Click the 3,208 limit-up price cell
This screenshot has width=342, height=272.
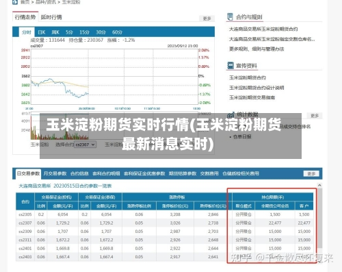point(175,214)
